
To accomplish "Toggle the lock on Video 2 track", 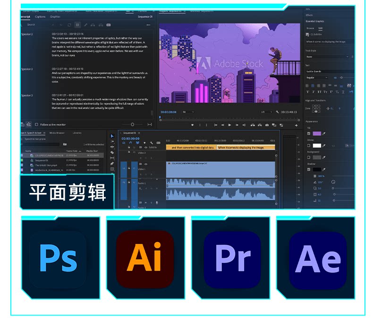I will tap(129, 152).
